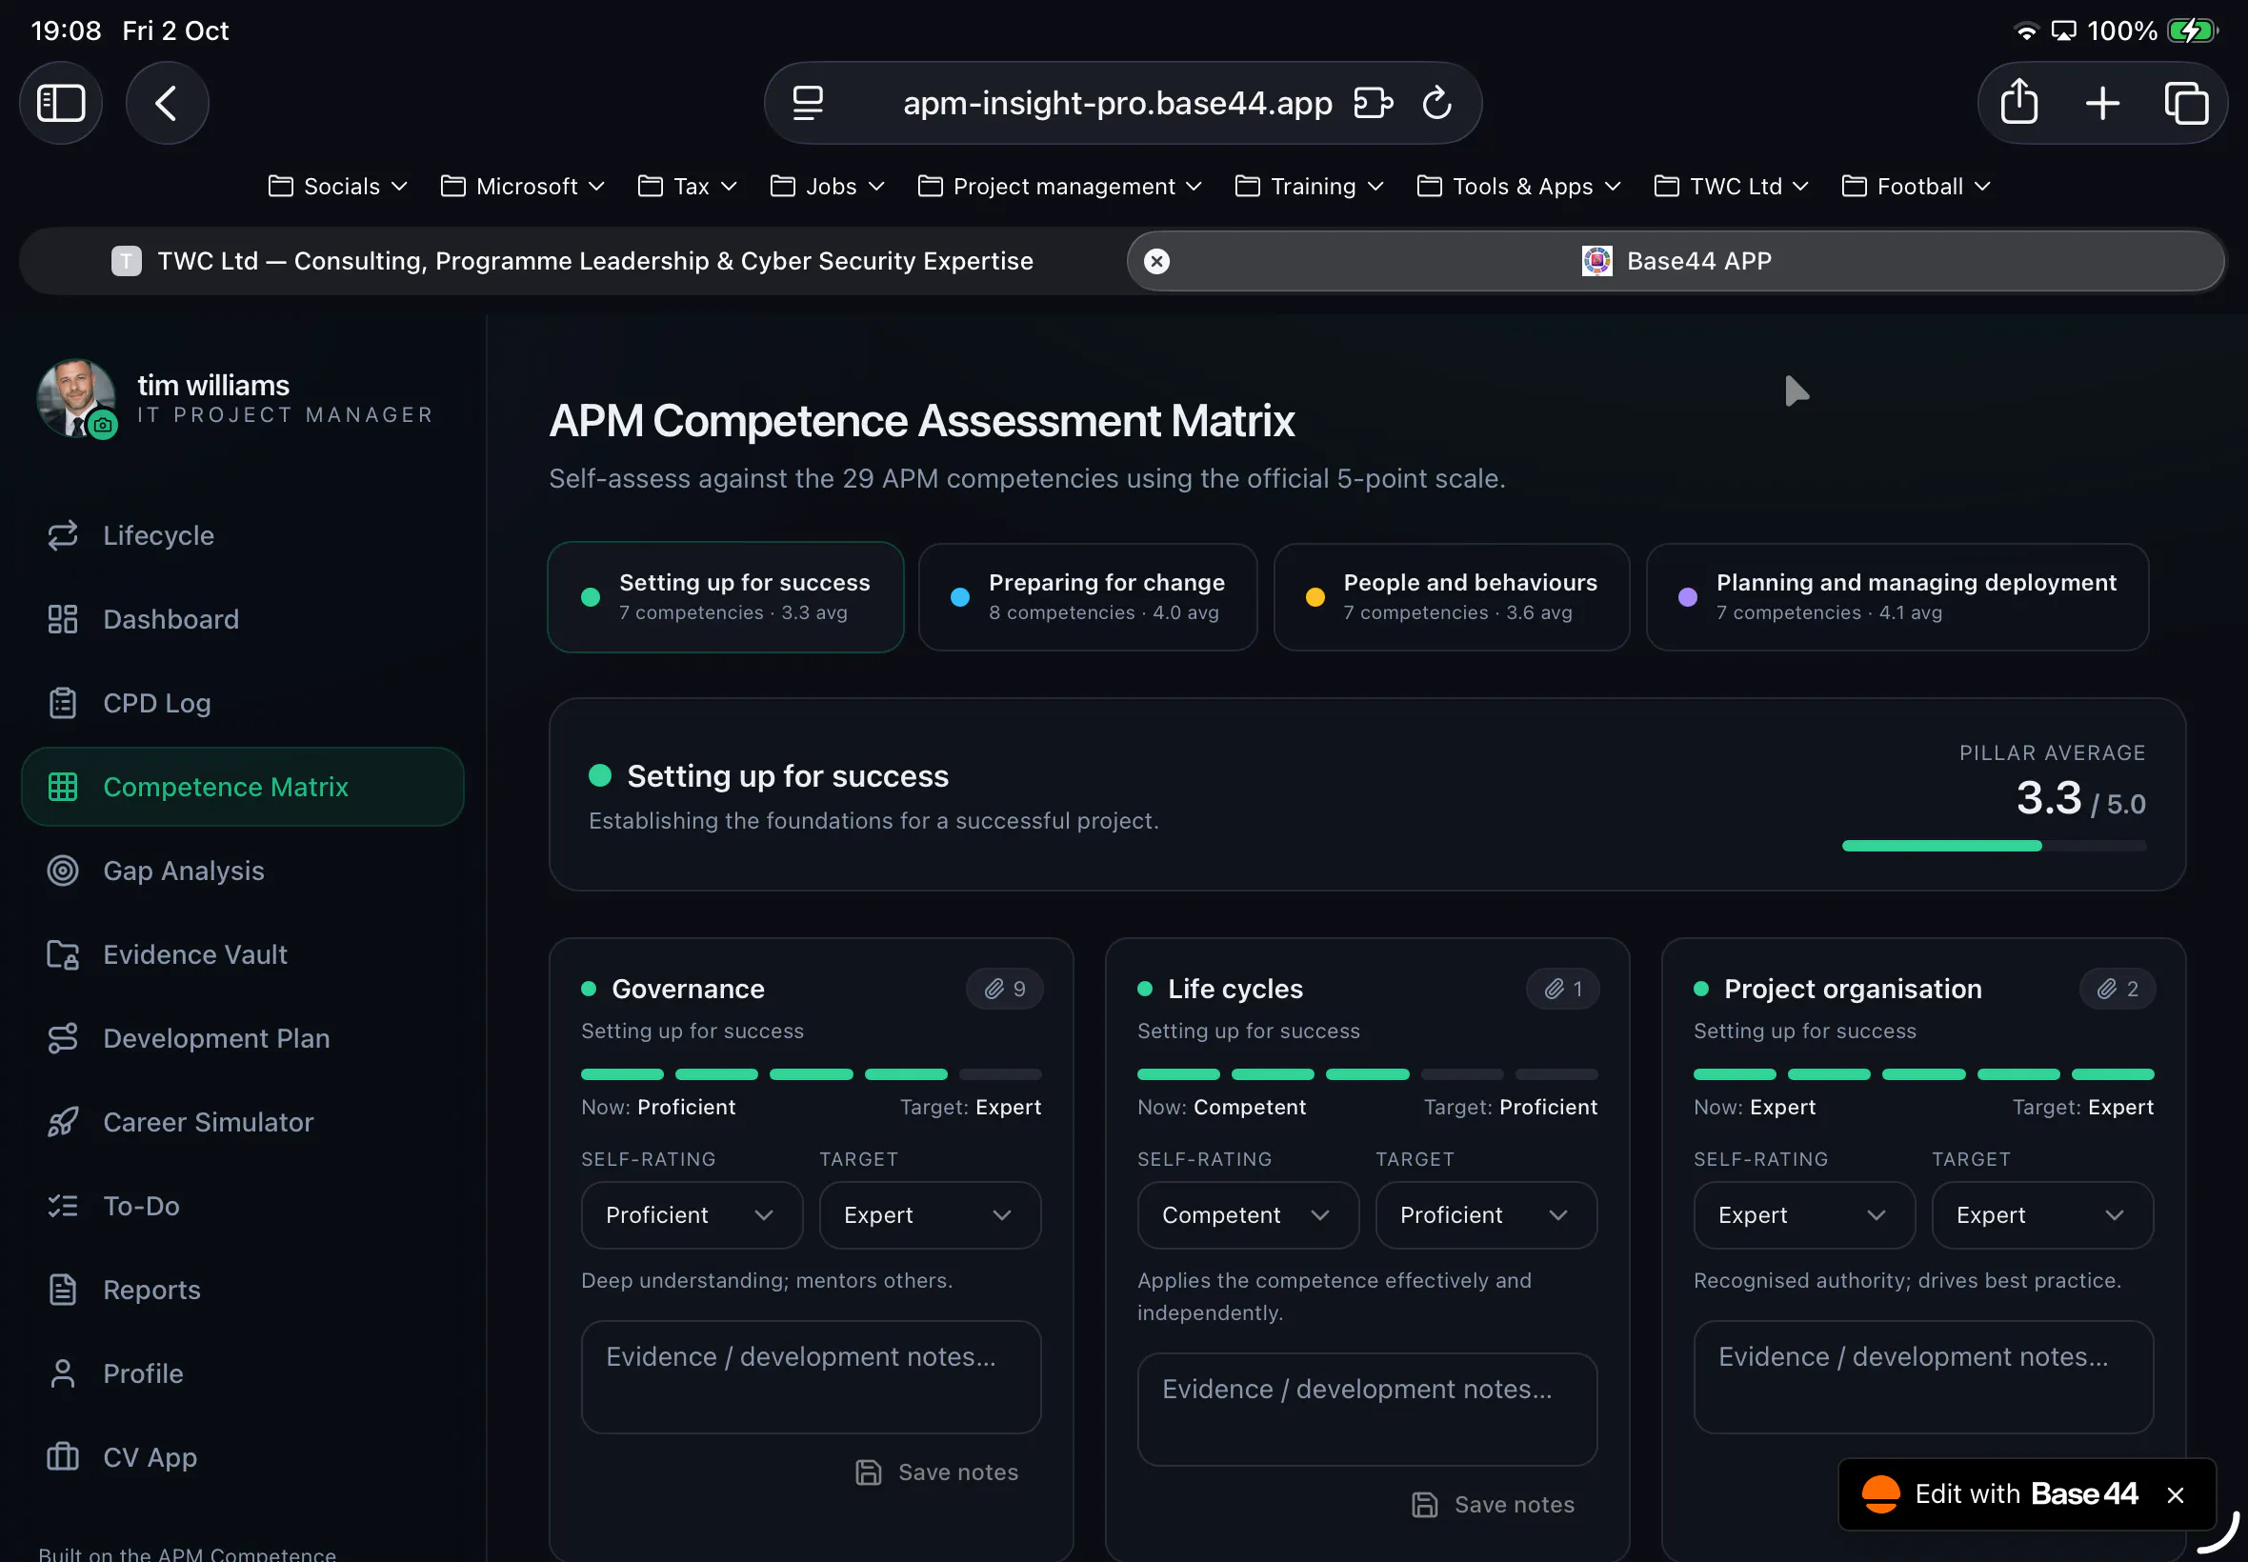Launch Career Simulator from sidebar
The width and height of the screenshot is (2248, 1562).
[243, 1122]
